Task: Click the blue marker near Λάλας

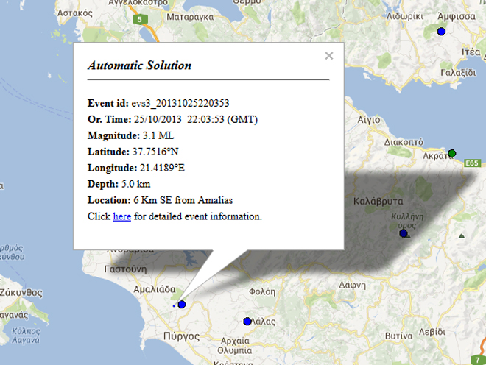Action: click(247, 320)
